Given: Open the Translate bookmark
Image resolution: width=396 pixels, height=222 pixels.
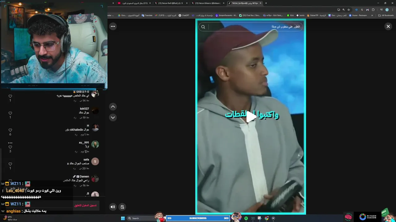Looking at the screenshot, I should pos(147,15).
